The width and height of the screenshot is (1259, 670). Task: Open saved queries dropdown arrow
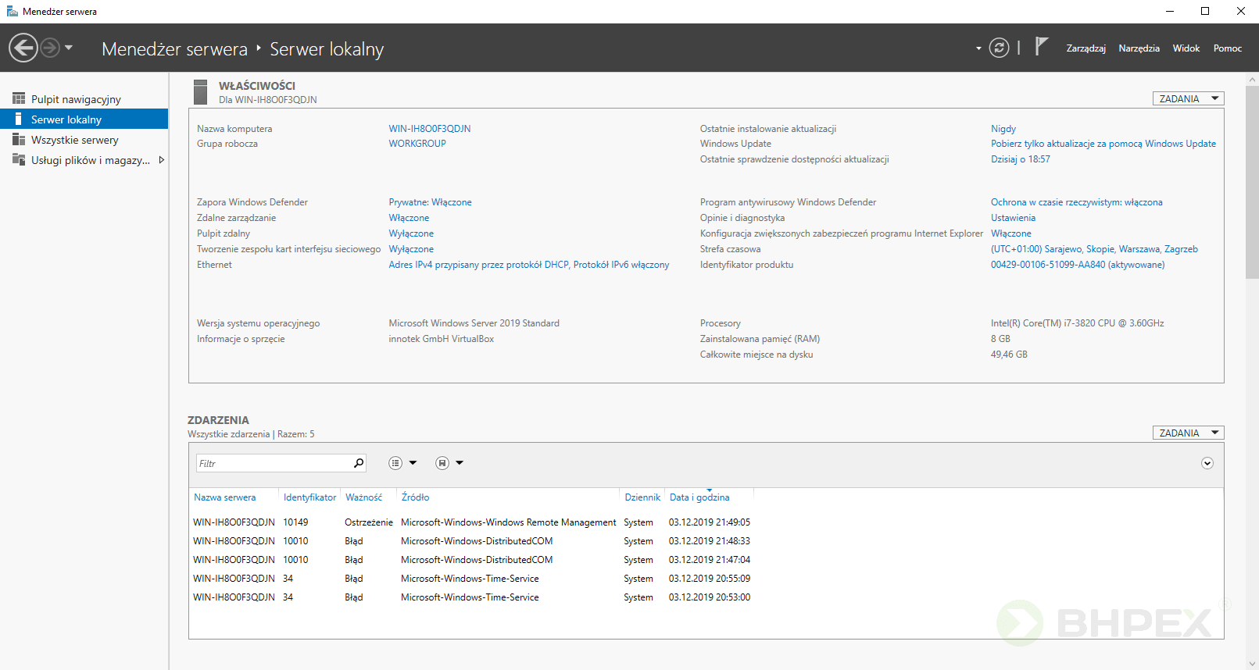click(x=460, y=463)
